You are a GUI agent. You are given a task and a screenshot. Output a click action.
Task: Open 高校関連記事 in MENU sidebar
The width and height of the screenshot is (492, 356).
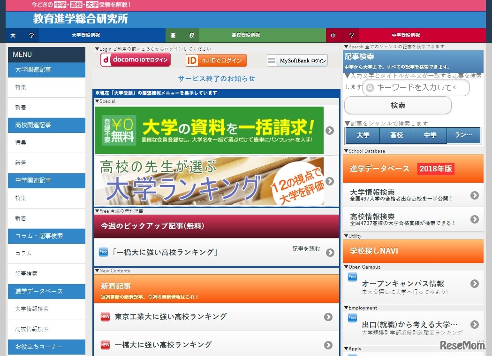46,125
